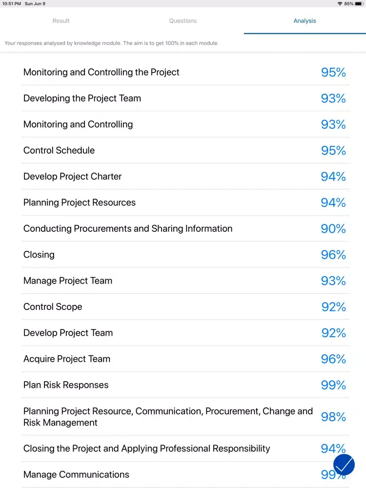Screen dimensions: 366x488
Task: Click the 98% score for Planning Project Resource
Action: pyautogui.click(x=333, y=417)
